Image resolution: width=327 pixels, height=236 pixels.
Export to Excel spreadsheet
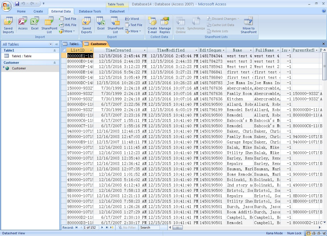point(101,23)
